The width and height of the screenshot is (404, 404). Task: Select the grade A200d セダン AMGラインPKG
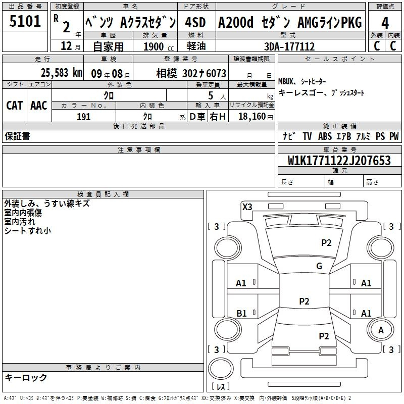coord(290,23)
